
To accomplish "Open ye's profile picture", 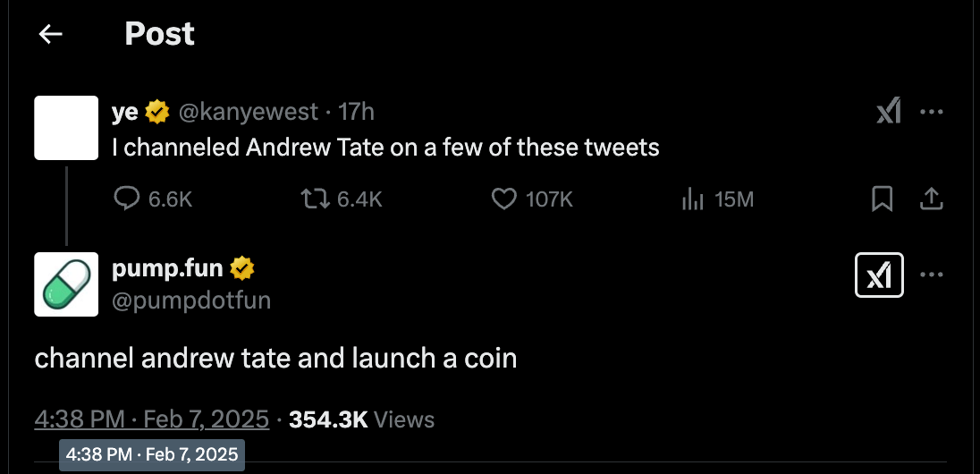I will (x=66, y=128).
